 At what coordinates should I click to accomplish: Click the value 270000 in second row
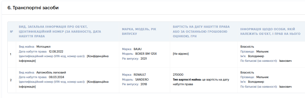tap(178, 75)
